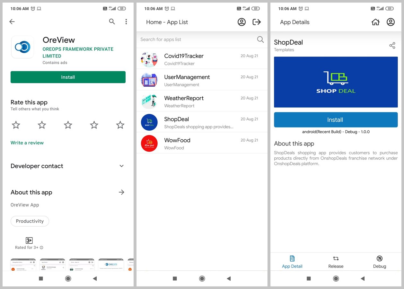Viewport: 404px width, 289px height.
Task: Tap the logout icon in App List header
Action: 257,22
